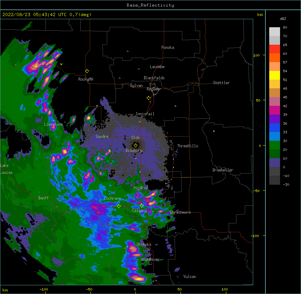Screen dimensions: 301x294
Task: Click the 80 dBZ value at legend top
Action: pyautogui.click(x=285, y=27)
